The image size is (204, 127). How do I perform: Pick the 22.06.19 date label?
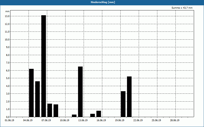(138, 120)
